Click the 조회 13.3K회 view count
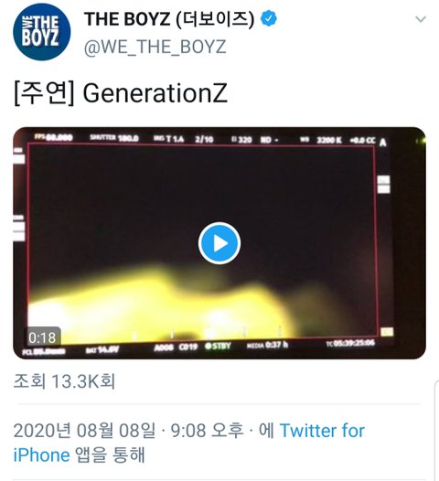This screenshot has width=439, height=481. coord(64,381)
